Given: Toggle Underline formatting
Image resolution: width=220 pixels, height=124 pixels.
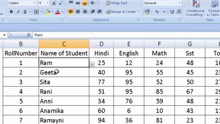Looking at the screenshot, I should (25, 12).
